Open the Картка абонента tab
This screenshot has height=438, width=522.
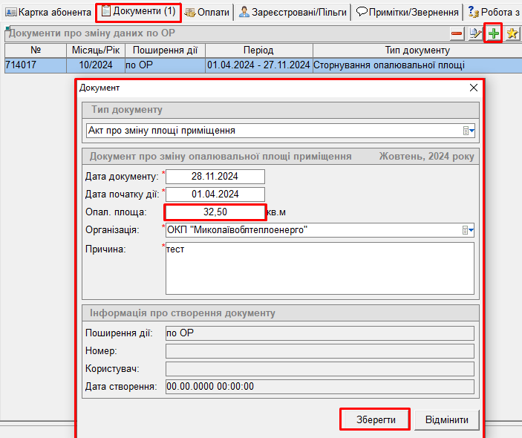tap(48, 12)
